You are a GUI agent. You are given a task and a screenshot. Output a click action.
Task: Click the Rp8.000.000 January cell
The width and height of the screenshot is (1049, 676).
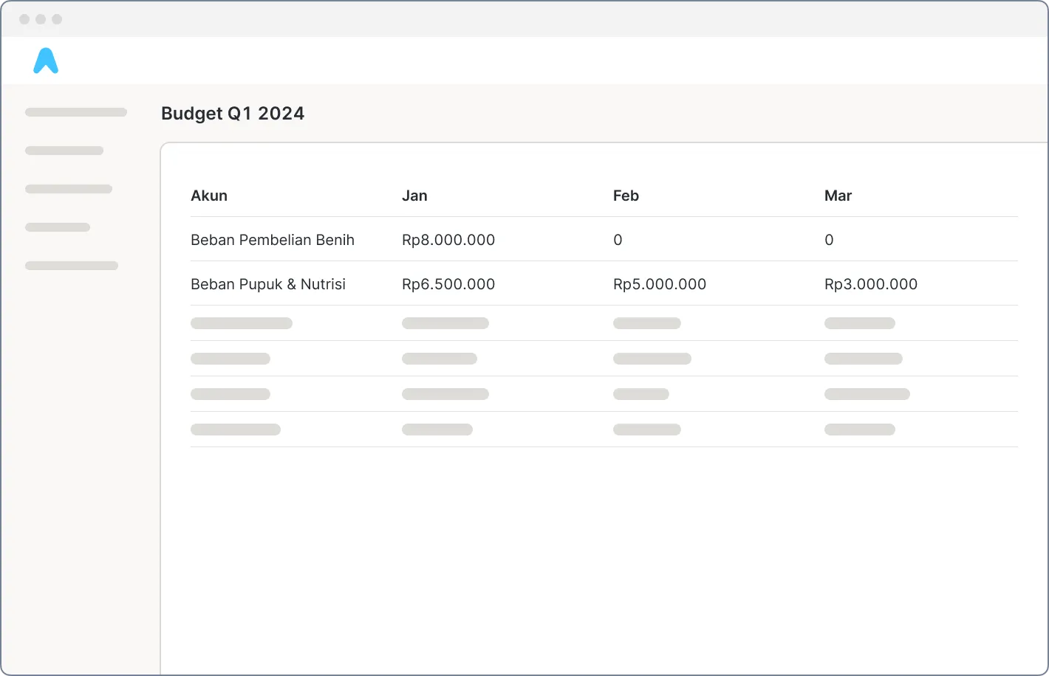click(448, 240)
